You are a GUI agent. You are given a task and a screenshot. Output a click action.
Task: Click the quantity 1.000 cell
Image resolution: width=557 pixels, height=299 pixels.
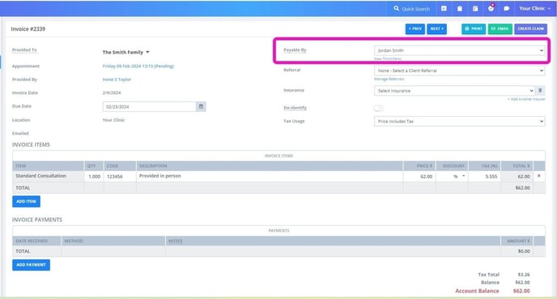click(94, 177)
